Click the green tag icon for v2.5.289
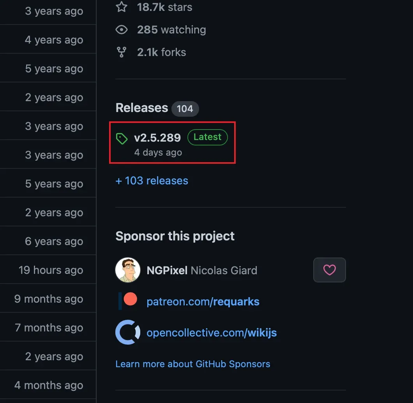Viewport: 413px width, 403px height. pos(122,138)
